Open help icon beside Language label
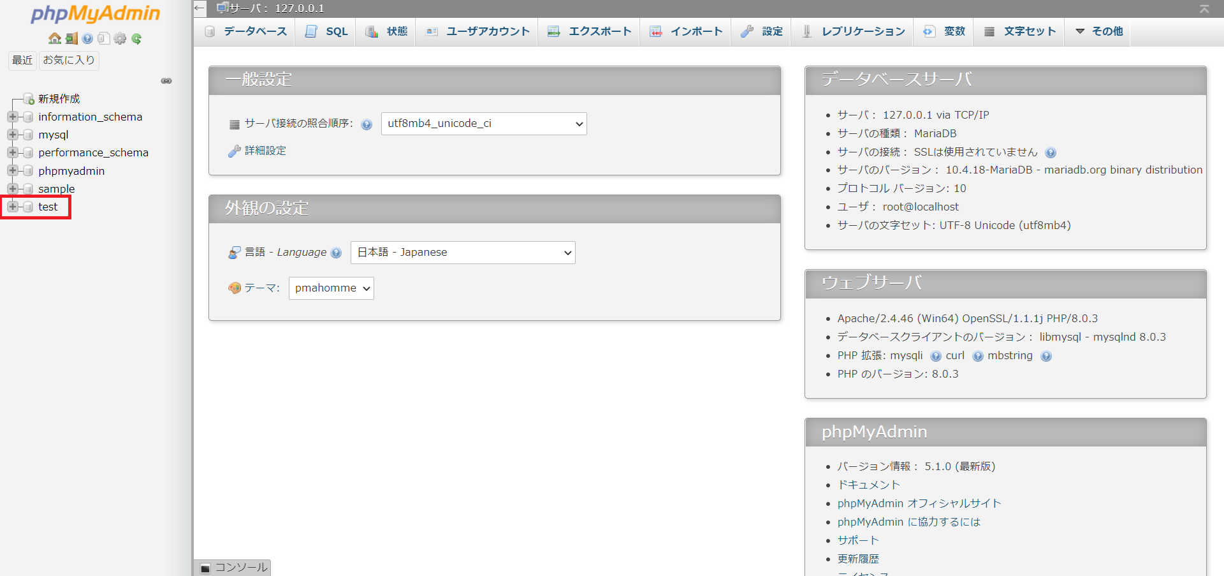This screenshot has height=576, width=1224. pyautogui.click(x=337, y=253)
